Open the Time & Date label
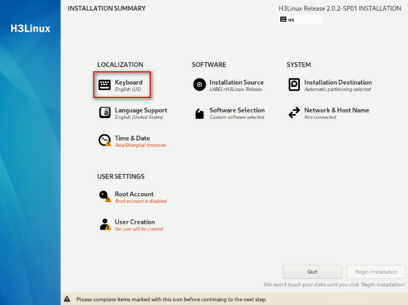Screen dimensions: 408x305 (x=133, y=138)
